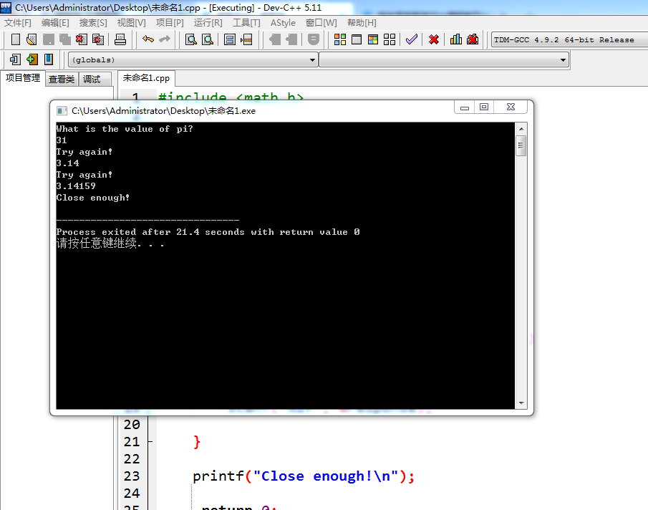Open the 编辑[E] menu

click(55, 23)
